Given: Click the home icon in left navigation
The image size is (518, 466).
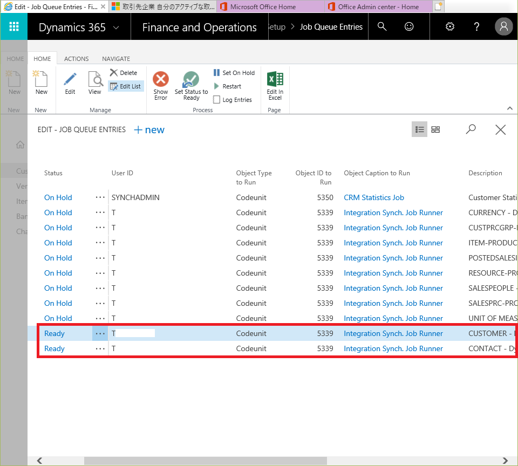Looking at the screenshot, I should (20, 145).
